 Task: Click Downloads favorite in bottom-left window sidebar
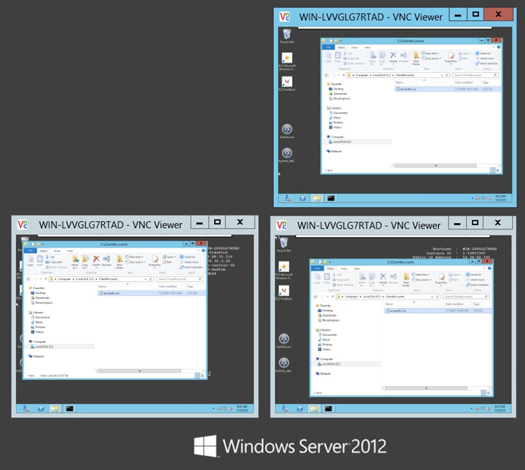(x=42, y=298)
